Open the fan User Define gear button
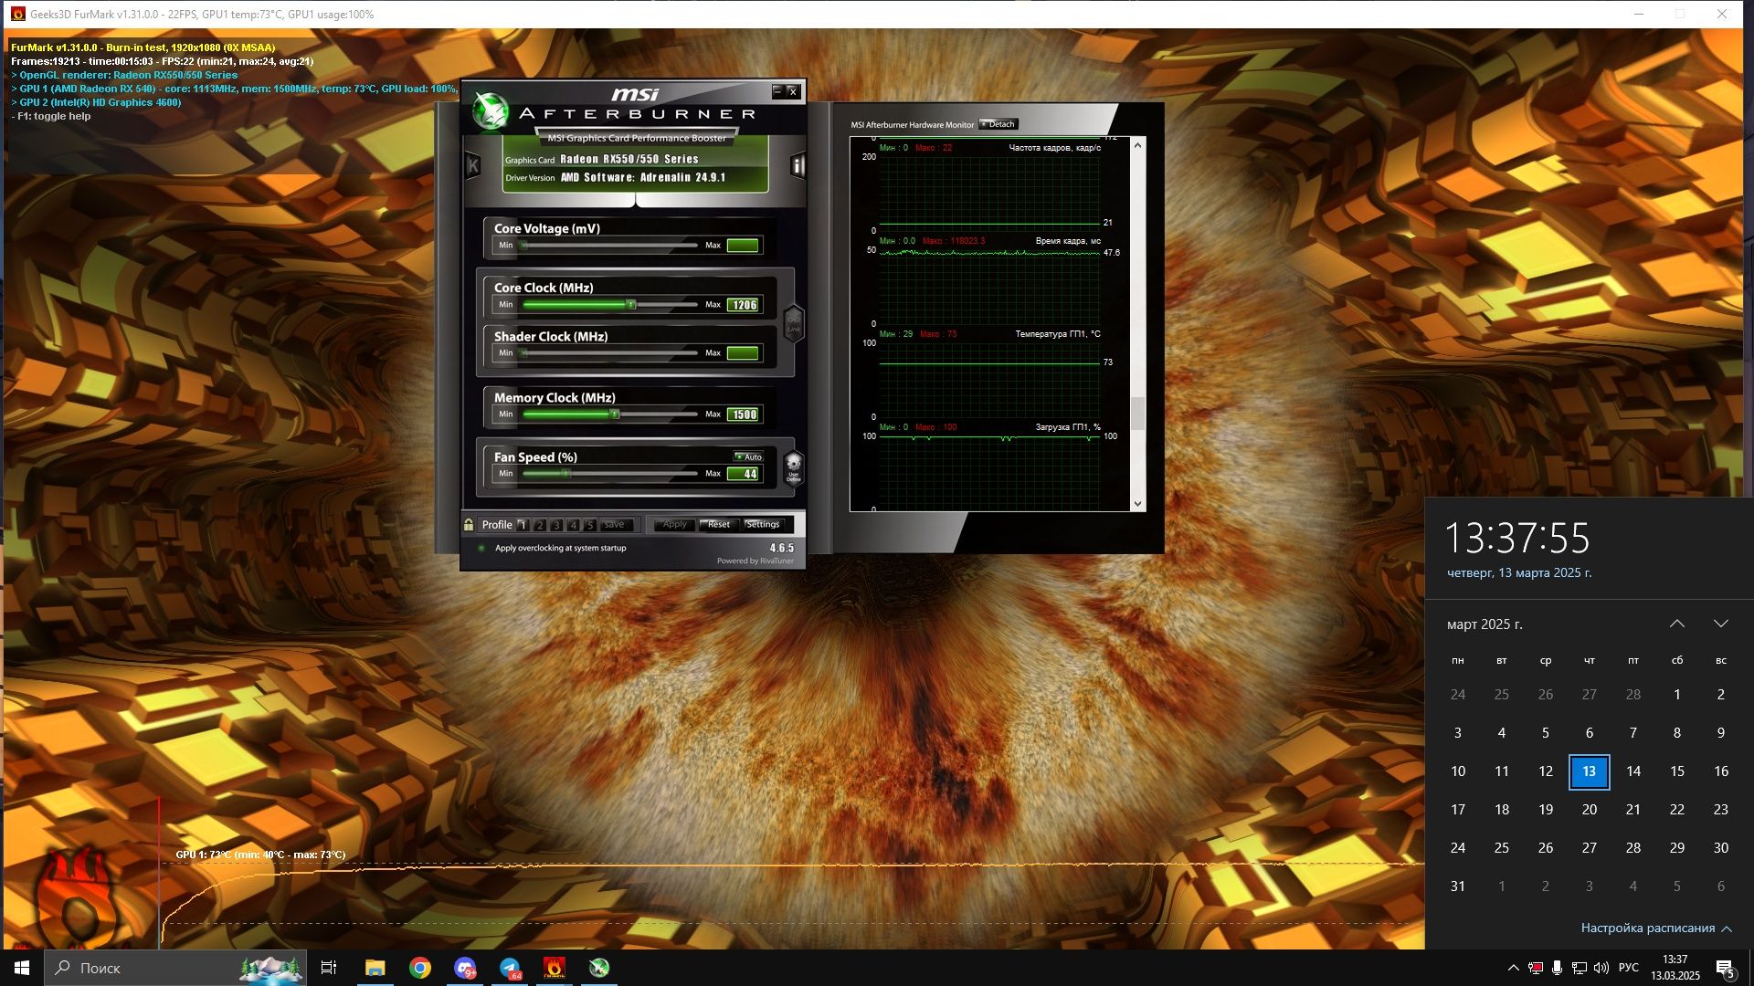This screenshot has width=1754, height=986. (x=793, y=467)
